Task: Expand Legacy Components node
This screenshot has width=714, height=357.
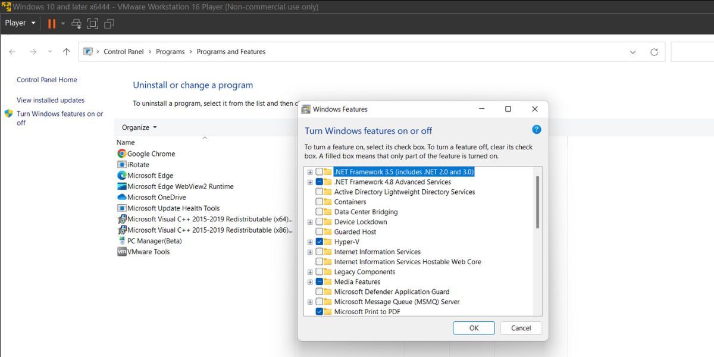Action: pos(310,272)
